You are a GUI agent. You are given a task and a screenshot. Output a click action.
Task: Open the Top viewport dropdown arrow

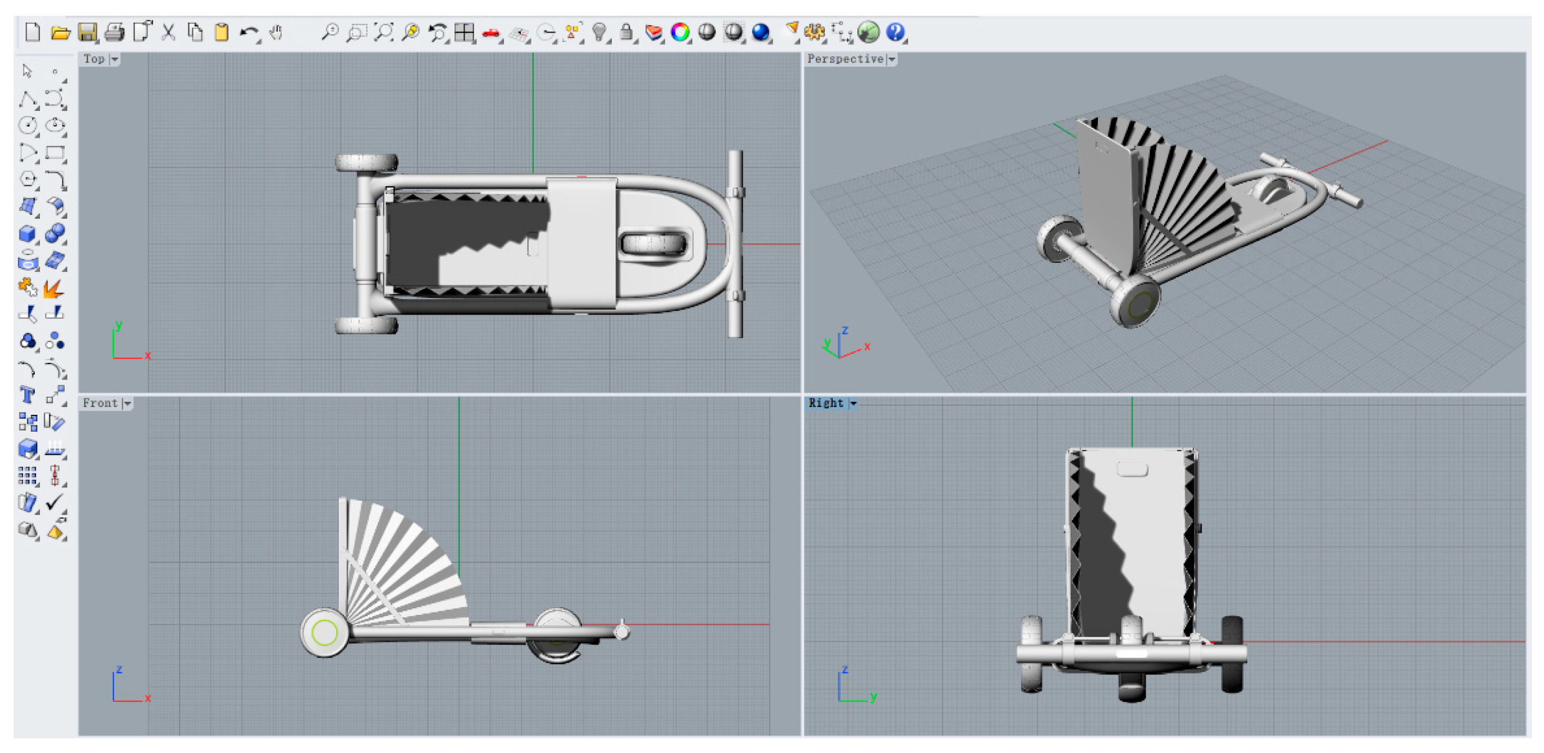pos(115,59)
